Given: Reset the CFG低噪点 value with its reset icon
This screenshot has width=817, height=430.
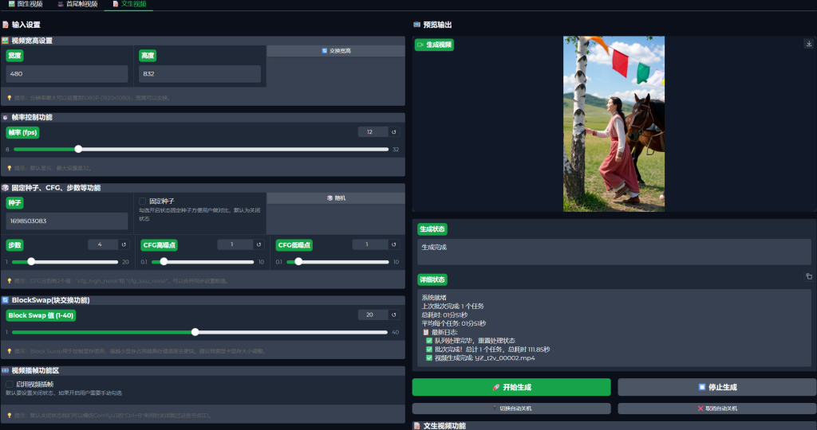Looking at the screenshot, I should click(393, 244).
